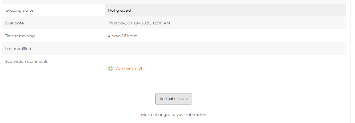The width and height of the screenshot is (355, 123).
Task: Select the dash value beside Last modified
Action: (x=109, y=49)
